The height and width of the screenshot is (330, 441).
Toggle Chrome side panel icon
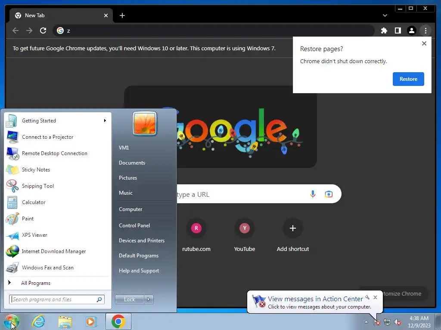tap(398, 31)
